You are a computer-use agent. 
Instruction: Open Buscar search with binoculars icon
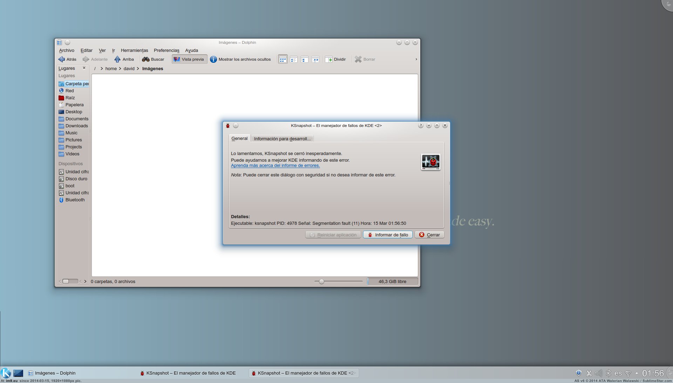coord(153,59)
